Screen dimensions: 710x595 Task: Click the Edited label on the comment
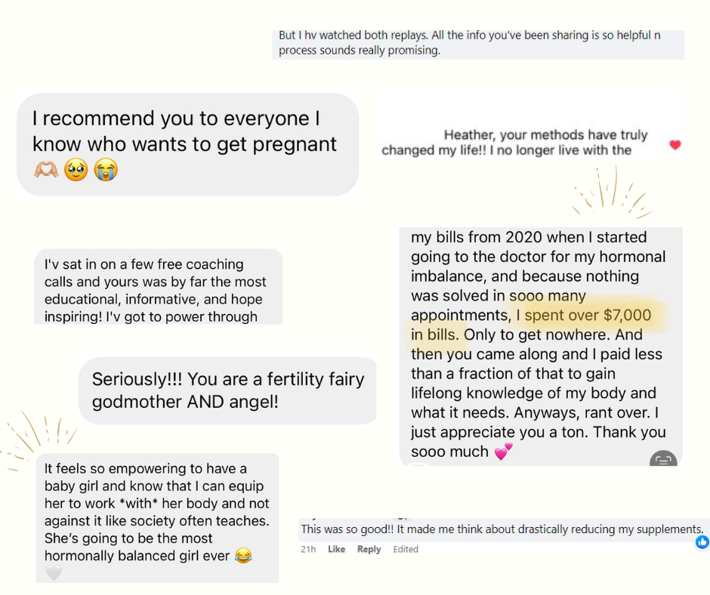tap(406, 549)
